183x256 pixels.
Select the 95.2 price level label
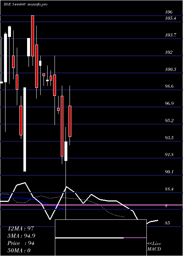[170, 121]
